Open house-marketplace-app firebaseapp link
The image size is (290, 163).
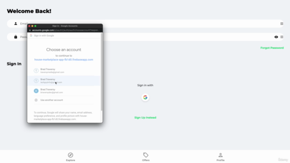click(x=63, y=60)
